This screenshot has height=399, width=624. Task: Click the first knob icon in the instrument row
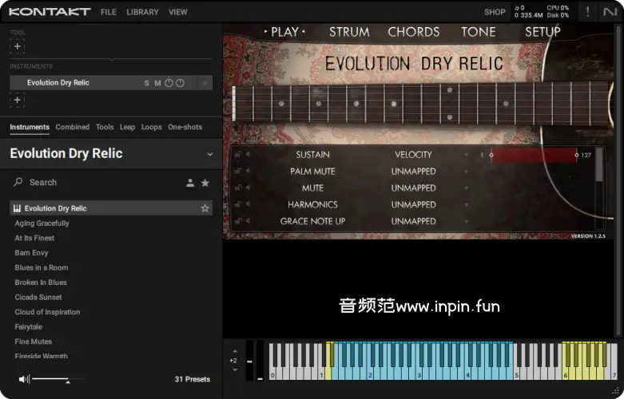click(169, 83)
